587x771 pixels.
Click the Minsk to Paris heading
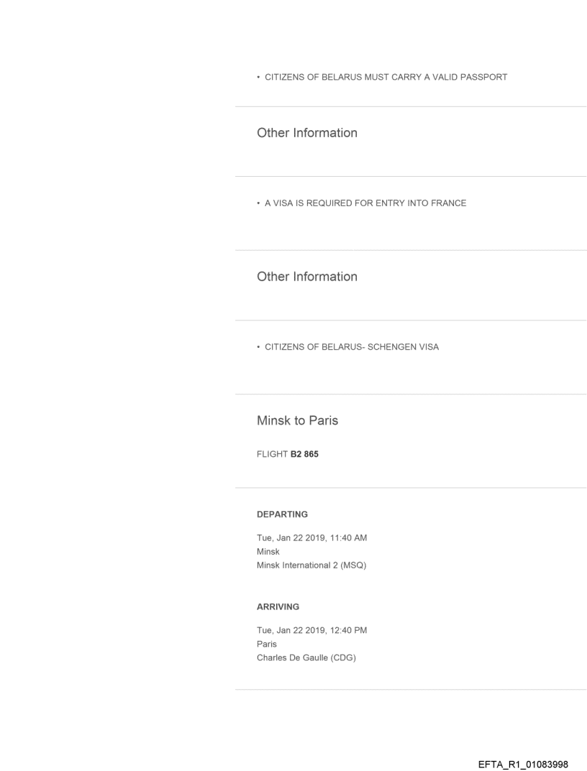297,420
